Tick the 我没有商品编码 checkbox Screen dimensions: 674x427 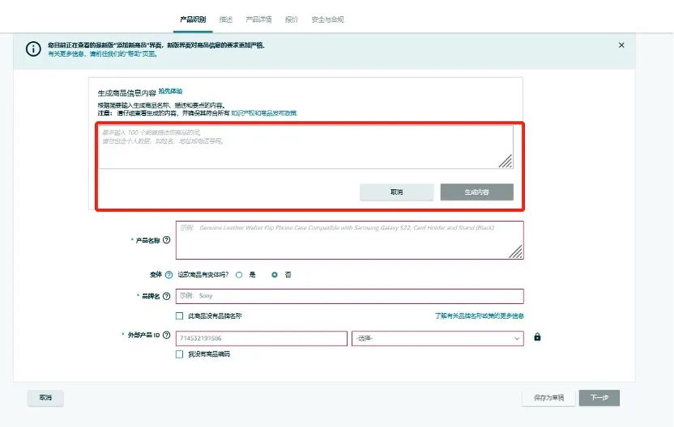point(179,354)
